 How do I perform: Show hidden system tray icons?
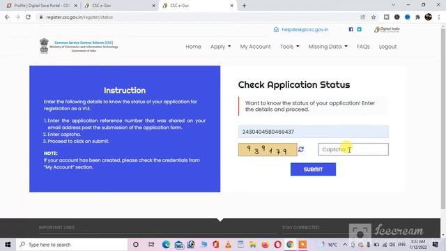pos(345,245)
